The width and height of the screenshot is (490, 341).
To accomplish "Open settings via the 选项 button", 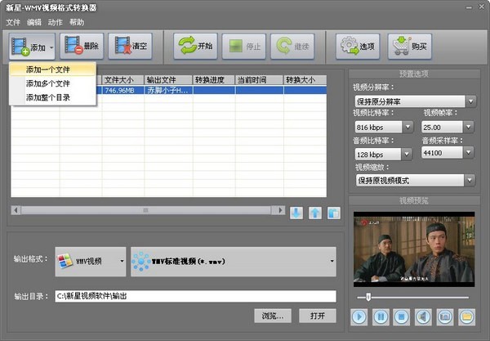I will pos(357,47).
